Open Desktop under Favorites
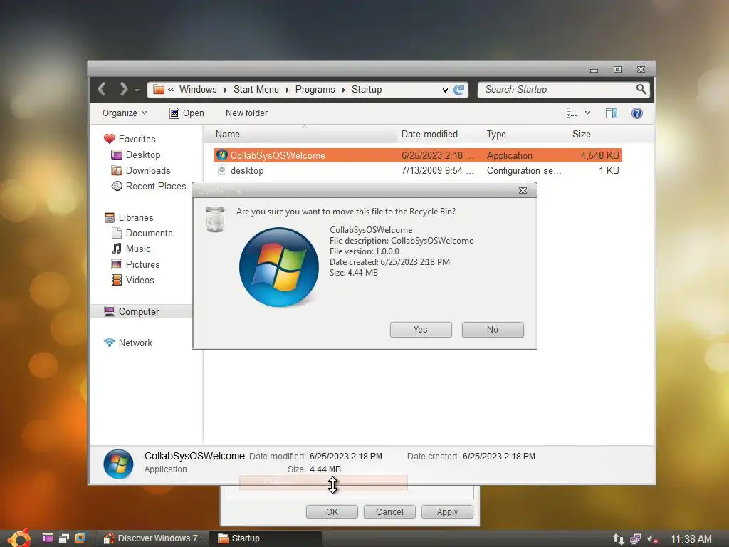Viewport: 729px width, 547px height. (x=136, y=155)
